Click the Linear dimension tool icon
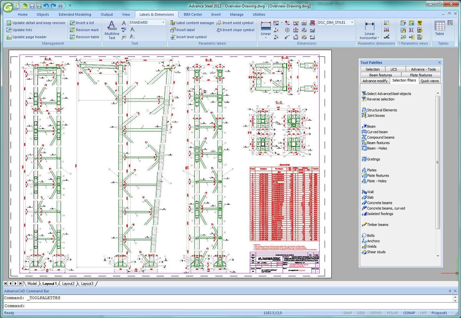The width and height of the screenshot is (461, 318). (266, 26)
